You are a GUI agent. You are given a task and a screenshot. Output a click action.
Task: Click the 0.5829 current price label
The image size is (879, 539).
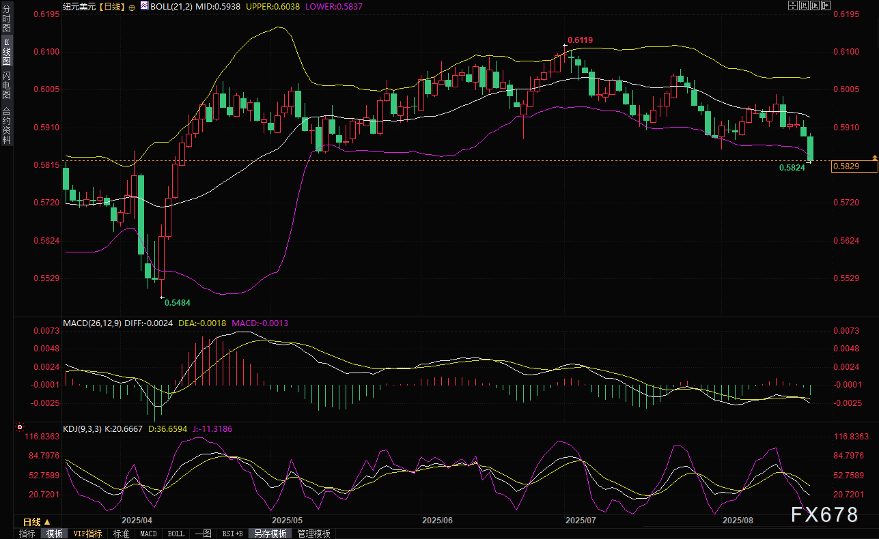[854, 166]
